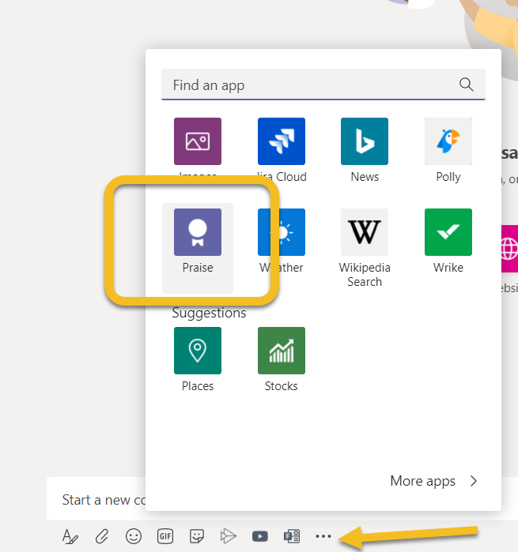Click the Format text icon
The image size is (518, 552).
coord(70,537)
